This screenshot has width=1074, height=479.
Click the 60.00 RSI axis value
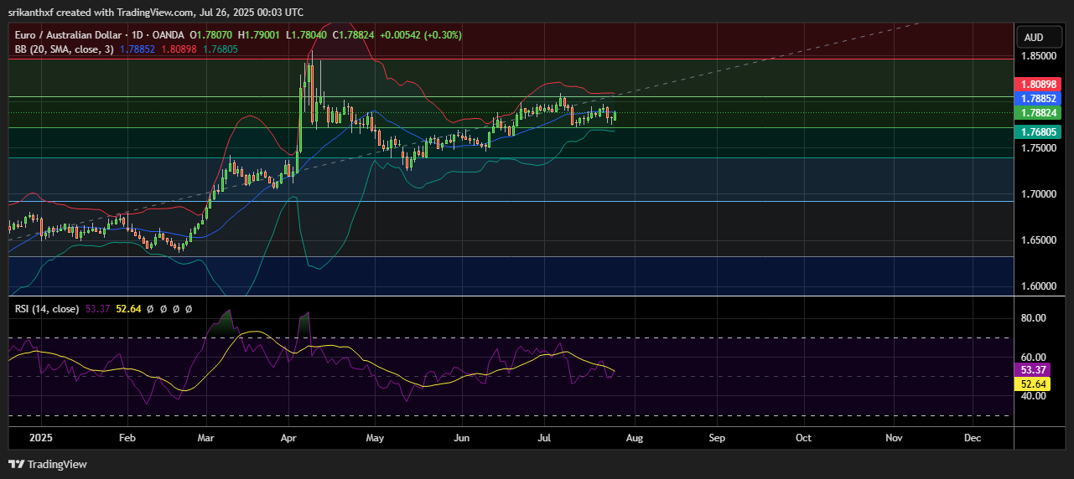click(1034, 358)
